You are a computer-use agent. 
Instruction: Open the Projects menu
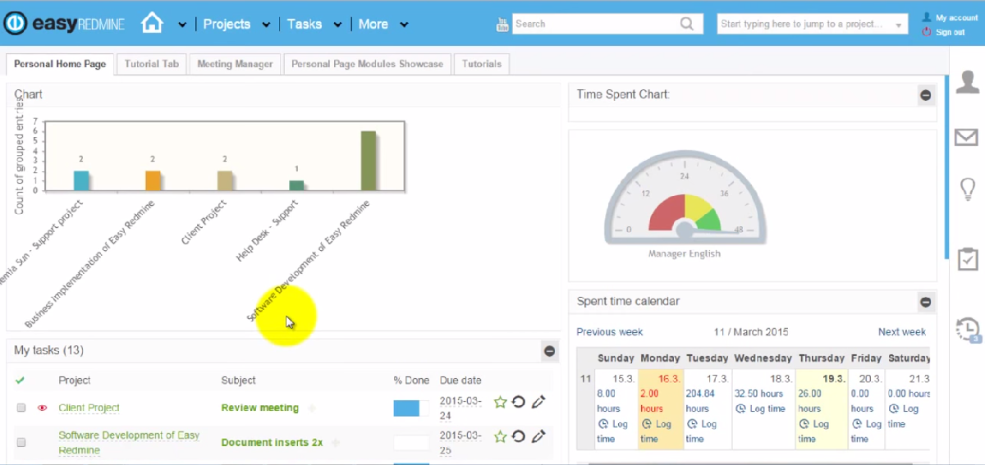pos(227,24)
